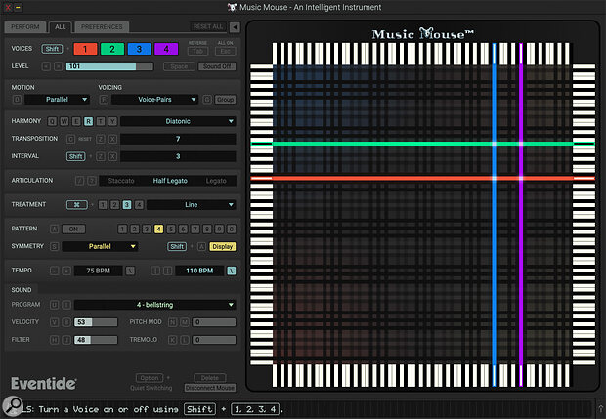This screenshot has height=419, width=606.
Task: Click the V key beside VELOCITY
Action: pyautogui.click(x=54, y=322)
